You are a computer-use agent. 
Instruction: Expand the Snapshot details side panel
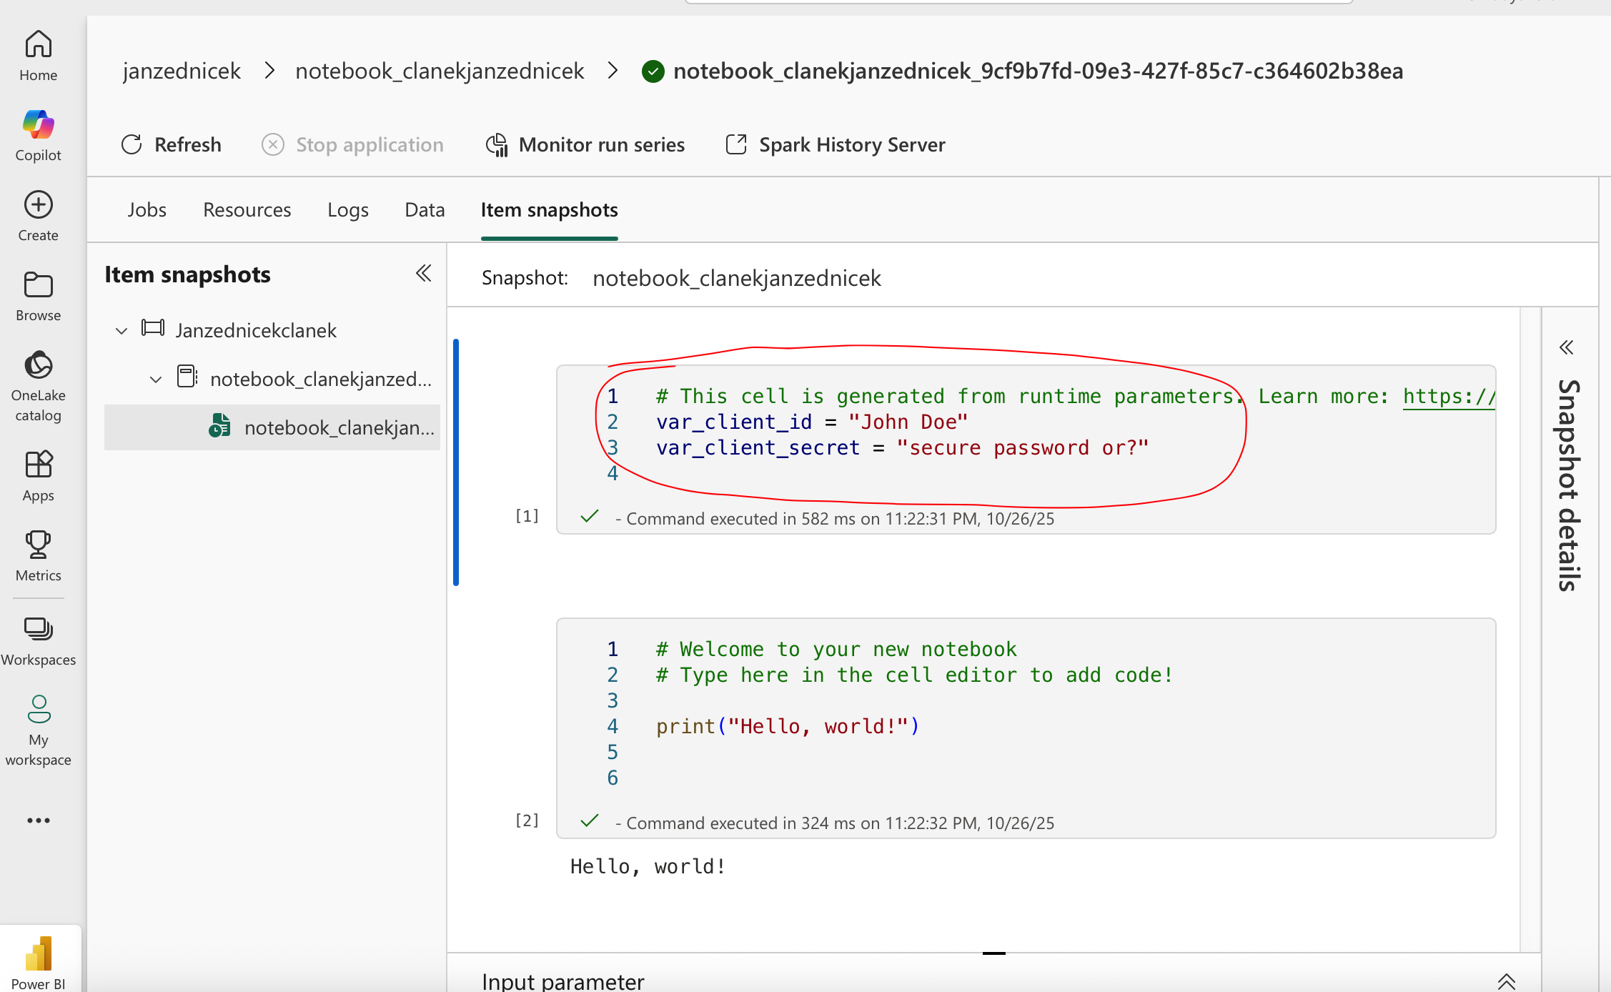coord(1566,348)
